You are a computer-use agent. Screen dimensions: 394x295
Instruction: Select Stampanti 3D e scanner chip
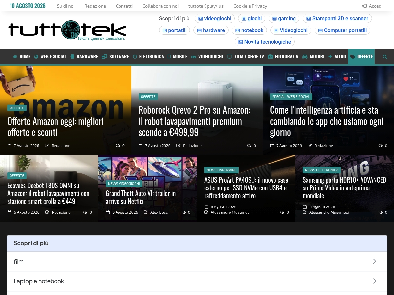click(337, 18)
